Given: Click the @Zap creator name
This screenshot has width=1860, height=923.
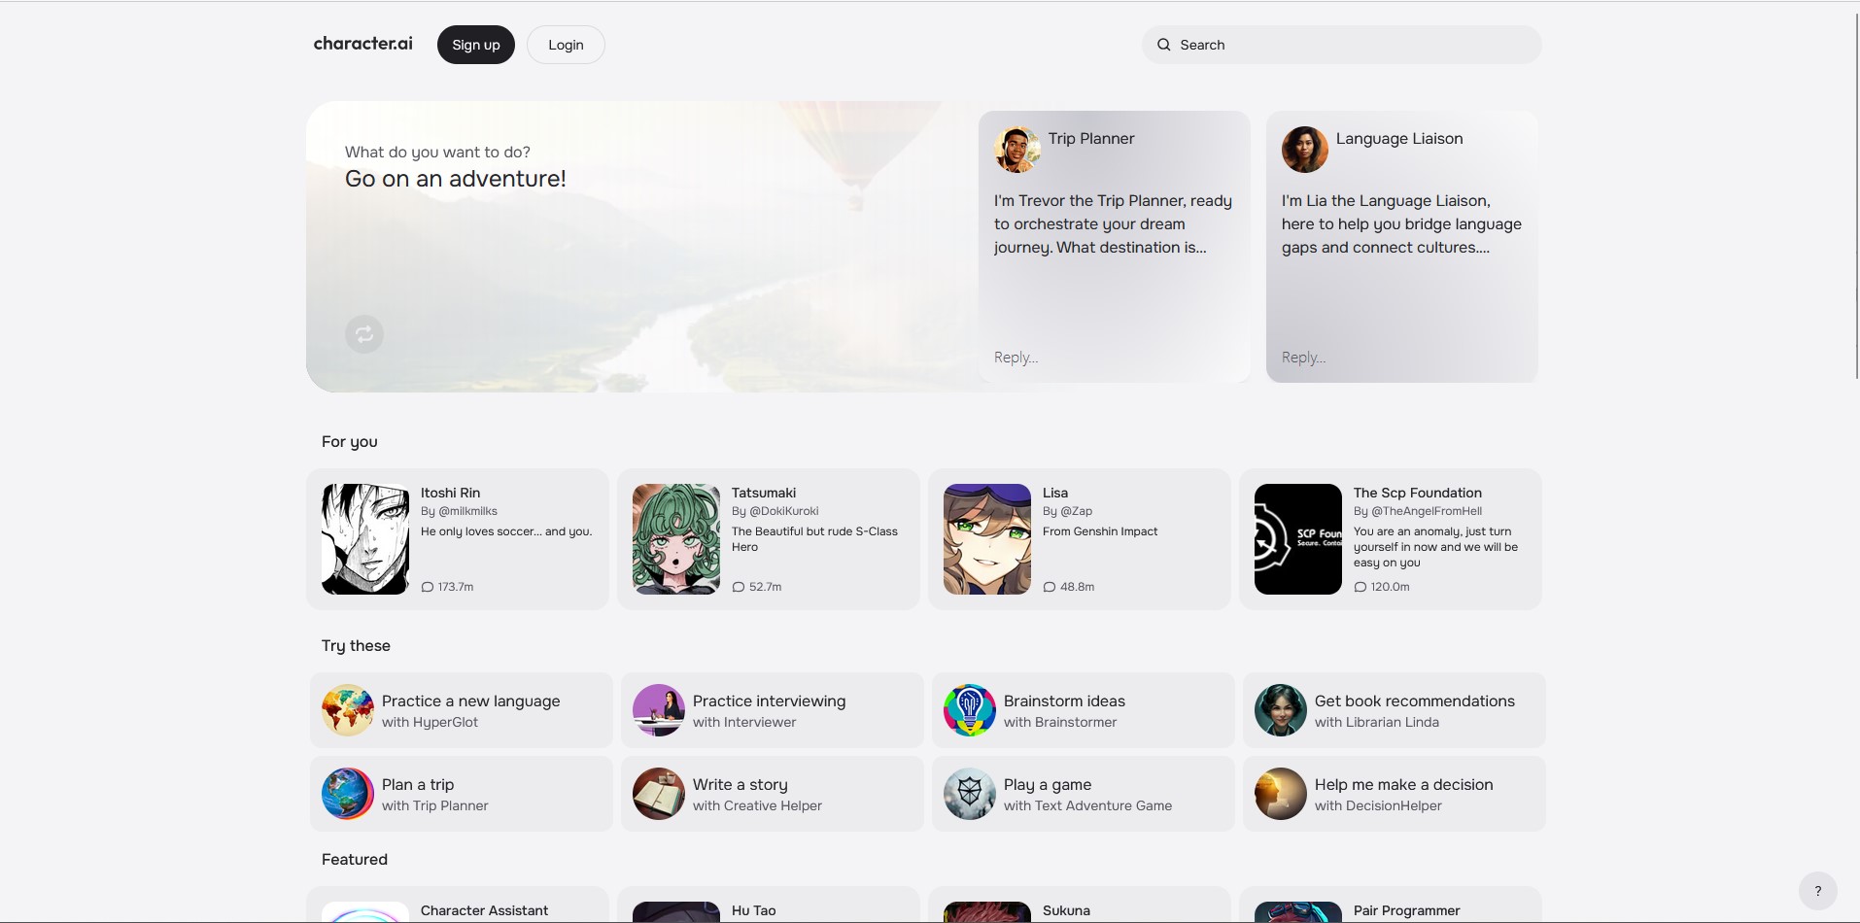Looking at the screenshot, I should (1076, 511).
